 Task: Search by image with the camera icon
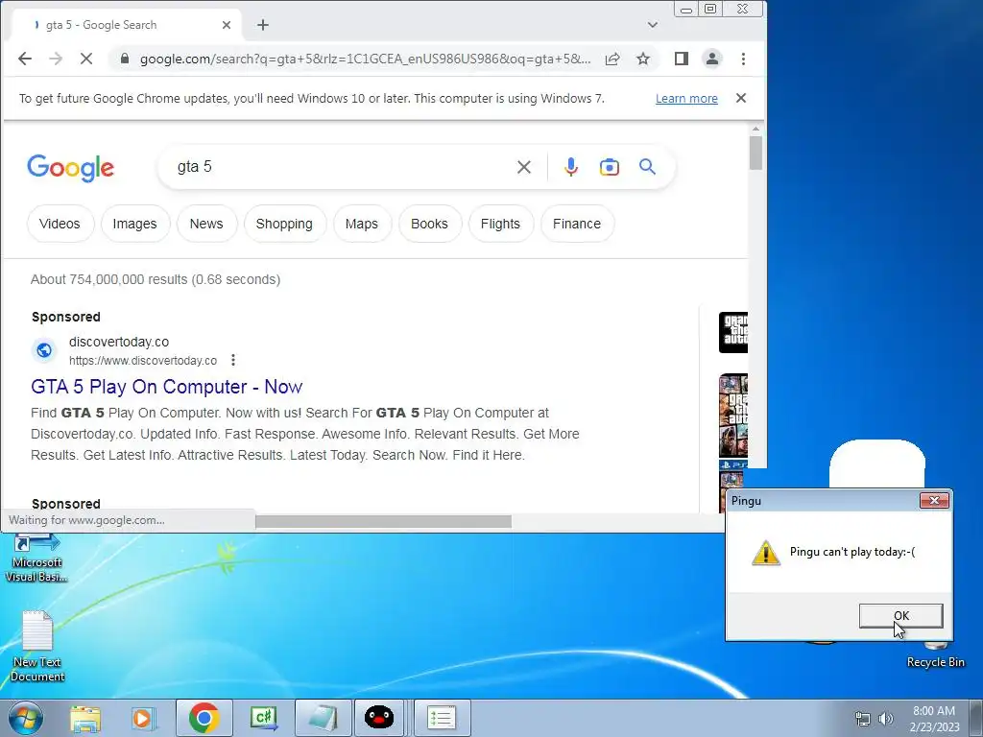[x=609, y=167]
